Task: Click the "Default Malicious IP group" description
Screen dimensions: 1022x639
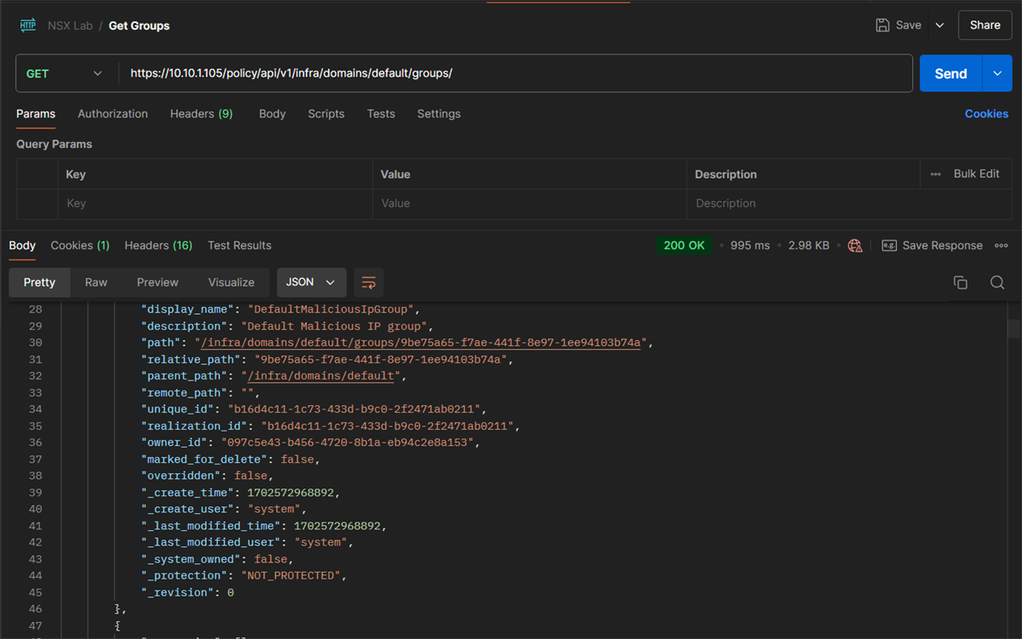Action: [x=336, y=327]
